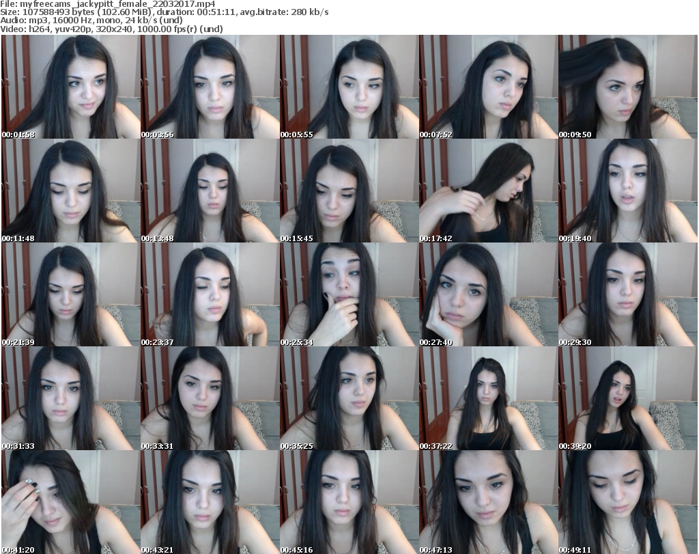Select the thumbnail stamped 00:03:56

click(210, 87)
